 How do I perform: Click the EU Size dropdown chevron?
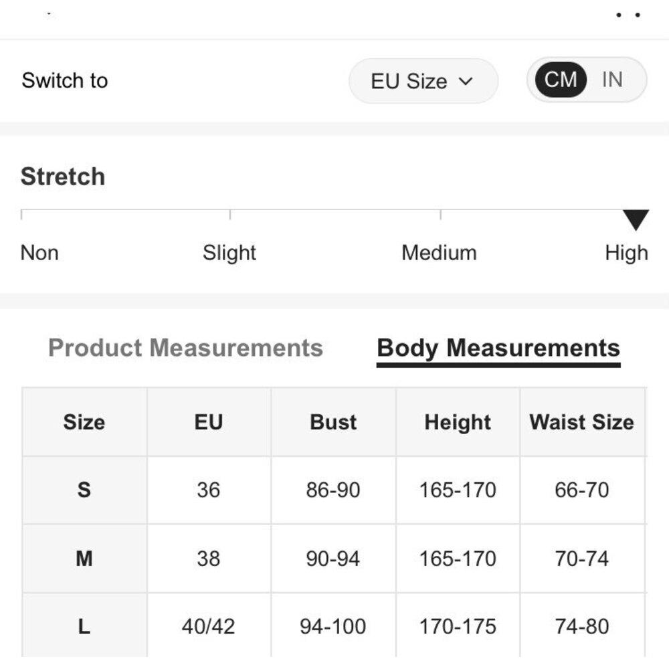[466, 82]
